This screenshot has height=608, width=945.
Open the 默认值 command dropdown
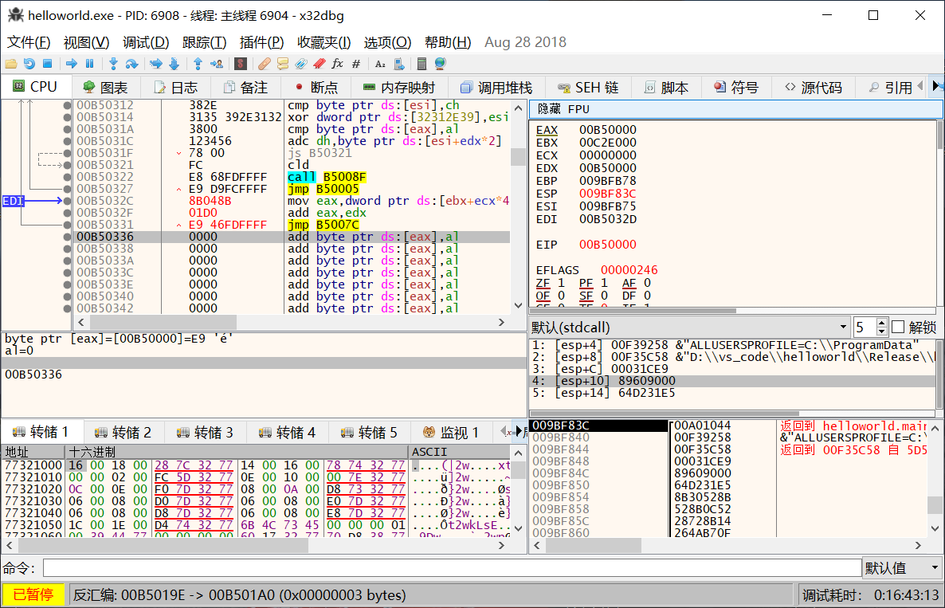click(902, 567)
